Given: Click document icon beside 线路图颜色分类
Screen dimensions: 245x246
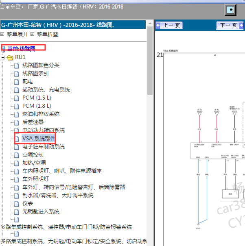Looking at the screenshot, I should coord(17,65).
